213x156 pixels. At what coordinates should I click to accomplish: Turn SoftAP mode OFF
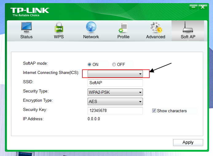(x=114, y=64)
